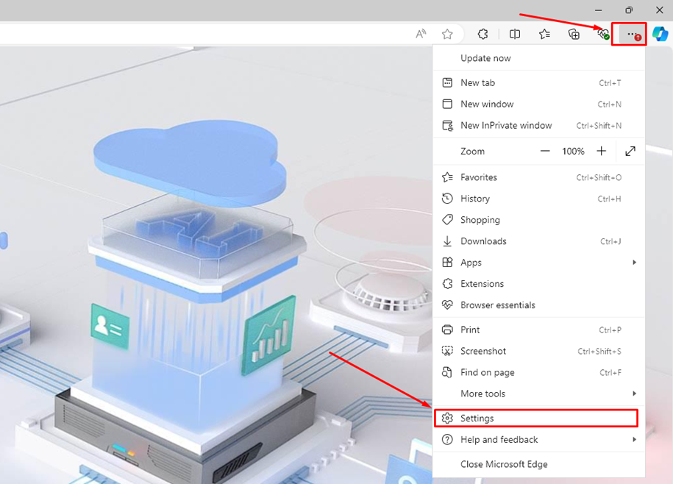
Task: Click the Print printer icon
Action: click(447, 330)
